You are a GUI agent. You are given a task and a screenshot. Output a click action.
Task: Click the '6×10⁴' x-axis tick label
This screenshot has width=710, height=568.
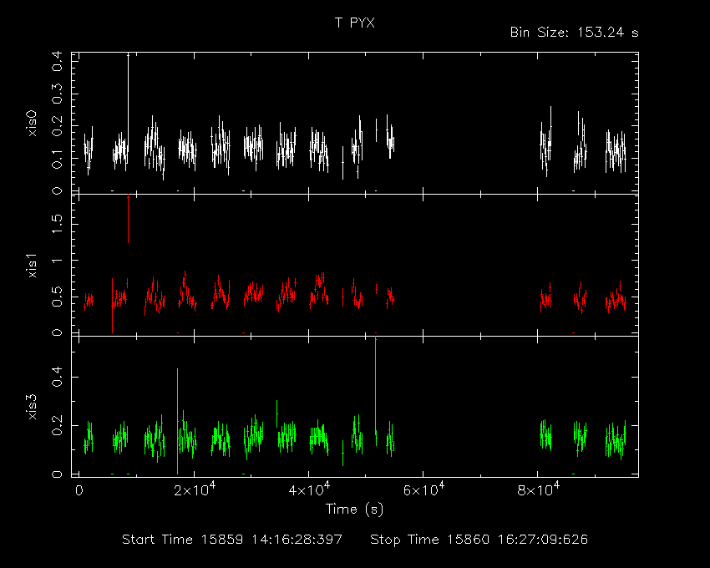[423, 489]
